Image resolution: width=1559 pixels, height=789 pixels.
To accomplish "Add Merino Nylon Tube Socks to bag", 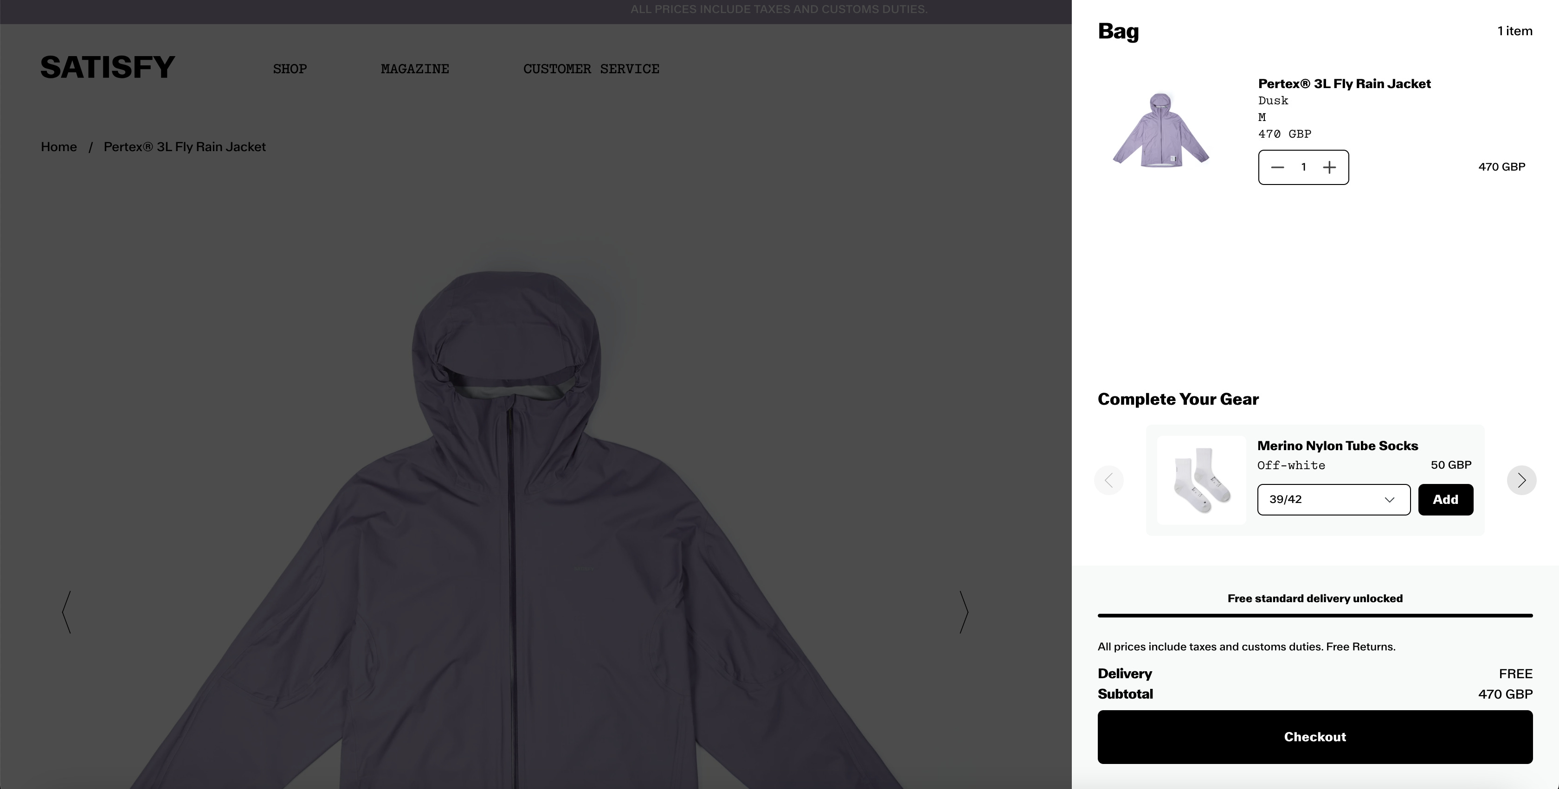I will pyautogui.click(x=1445, y=499).
